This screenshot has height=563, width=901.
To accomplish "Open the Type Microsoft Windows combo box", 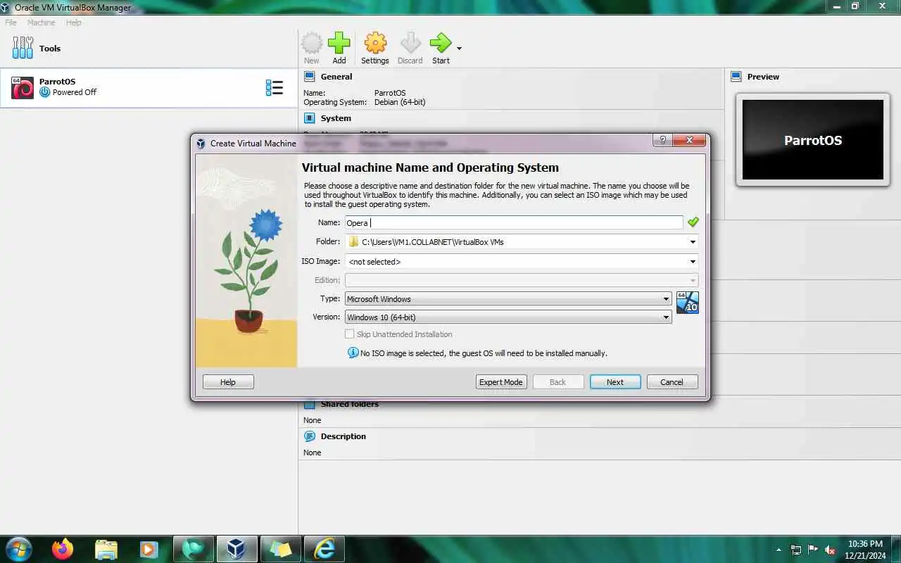I will pos(508,298).
